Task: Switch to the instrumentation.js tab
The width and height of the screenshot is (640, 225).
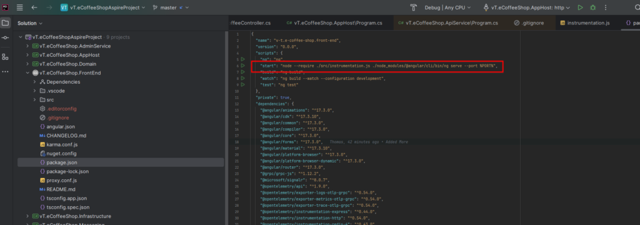Action: [585, 23]
